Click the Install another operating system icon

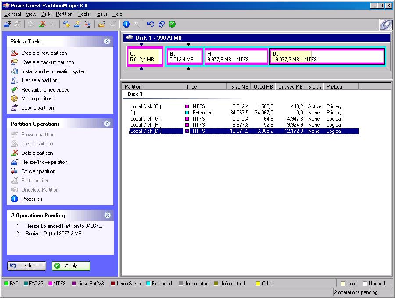pos(14,71)
